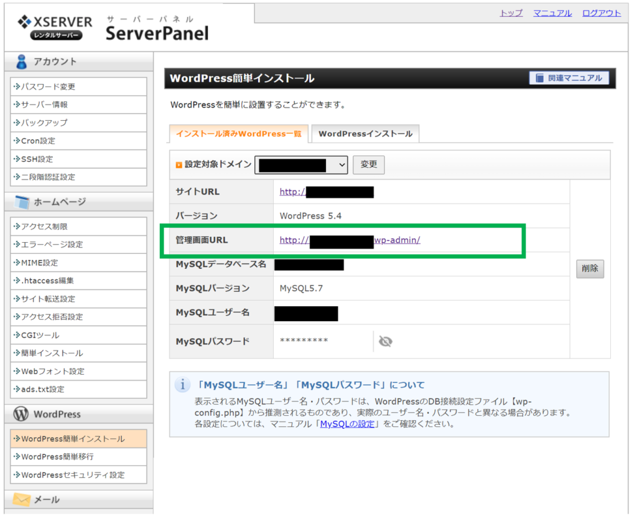This screenshot has height=526, width=637.
Task: Switch to the WordPressインストール tab
Action: tap(365, 133)
